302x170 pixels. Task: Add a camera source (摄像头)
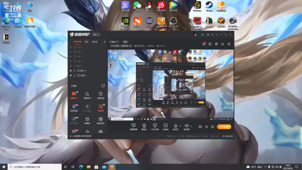pos(144,127)
